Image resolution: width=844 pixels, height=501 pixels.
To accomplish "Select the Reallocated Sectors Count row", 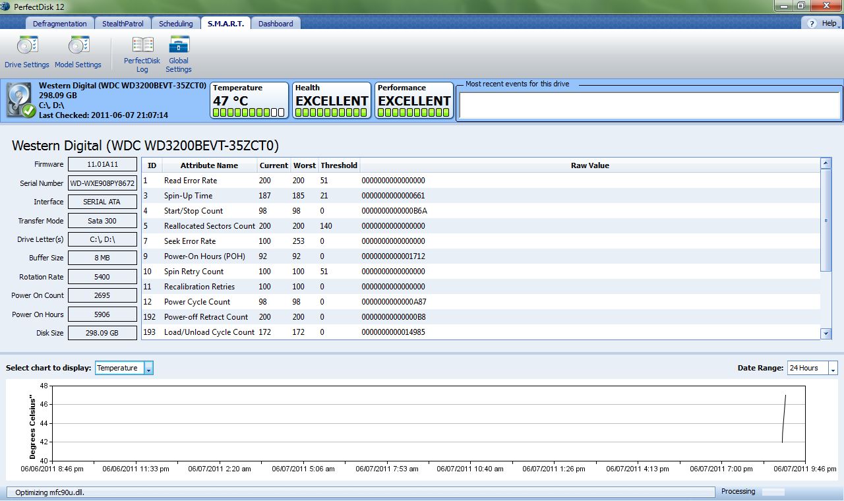I will pos(481,226).
